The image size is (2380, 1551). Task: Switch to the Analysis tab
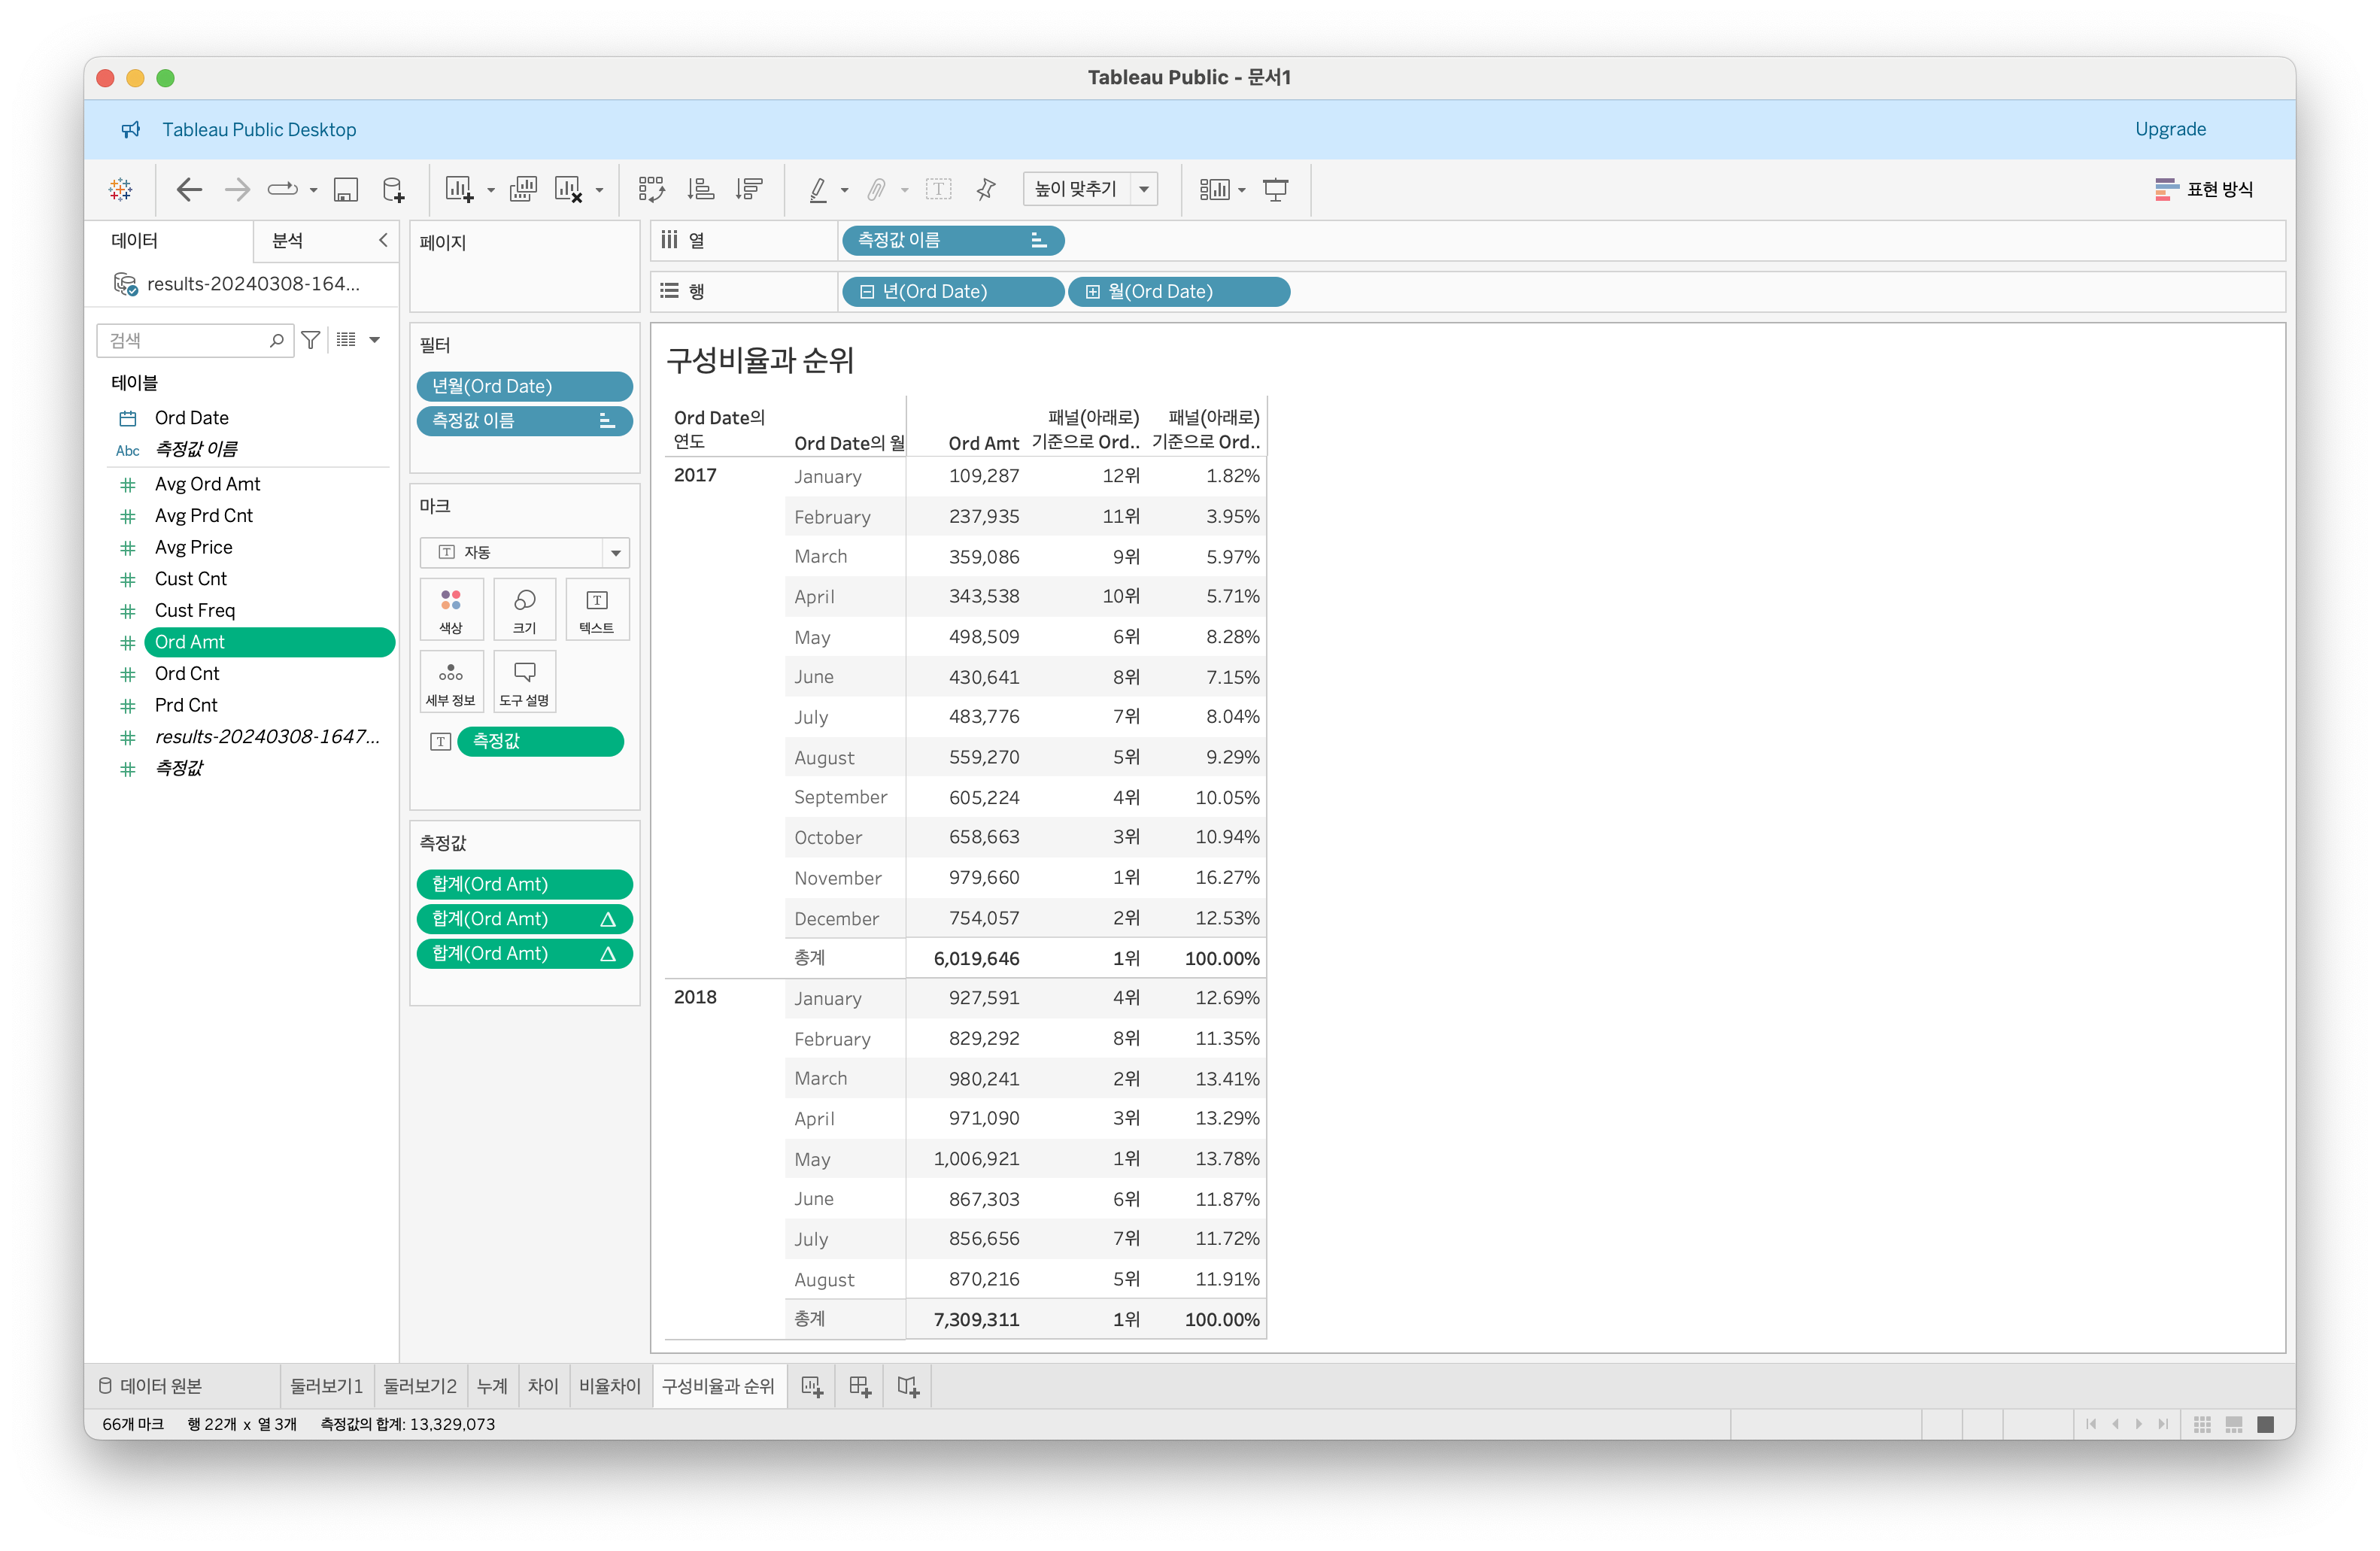(288, 240)
